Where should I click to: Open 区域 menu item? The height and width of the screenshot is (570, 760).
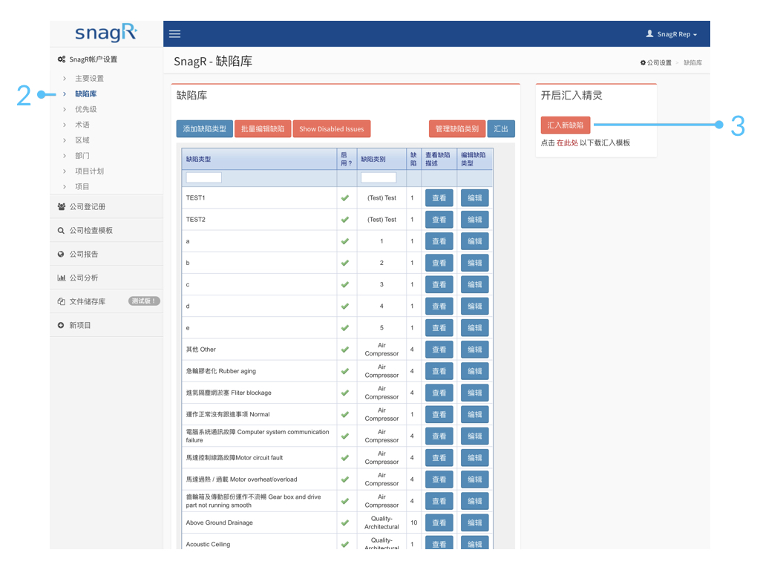(x=82, y=140)
